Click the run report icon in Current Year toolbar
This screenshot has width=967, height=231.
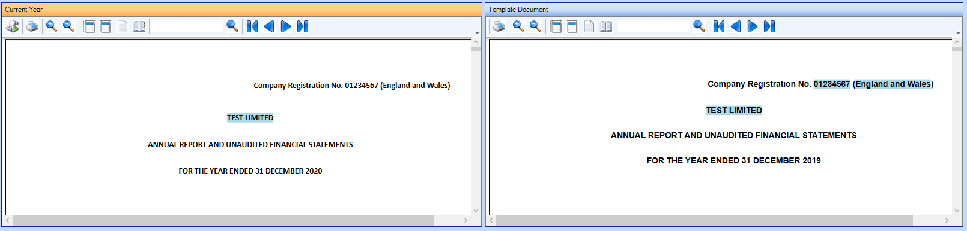(x=13, y=26)
